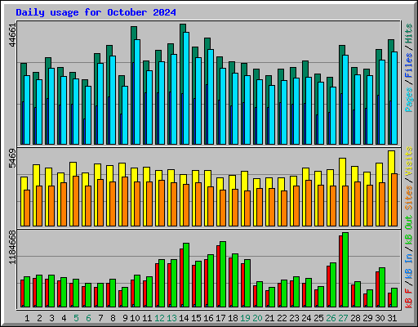418x327 pixels.
Task: Click day 14 on the x-axis
Action: pos(184,318)
